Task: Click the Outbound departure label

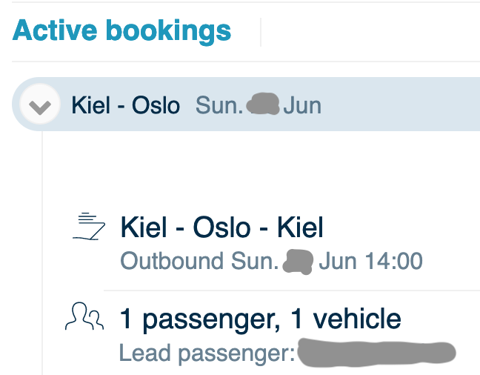Action: [172, 261]
